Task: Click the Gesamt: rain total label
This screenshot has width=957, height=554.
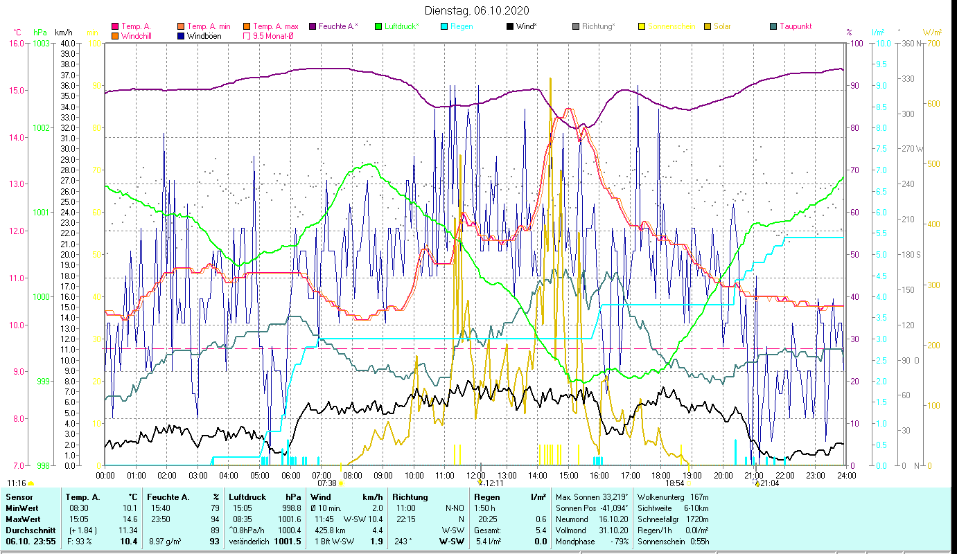Action: (487, 530)
